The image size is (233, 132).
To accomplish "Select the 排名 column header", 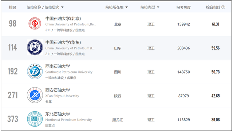I will pyautogui.click(x=12, y=7).
